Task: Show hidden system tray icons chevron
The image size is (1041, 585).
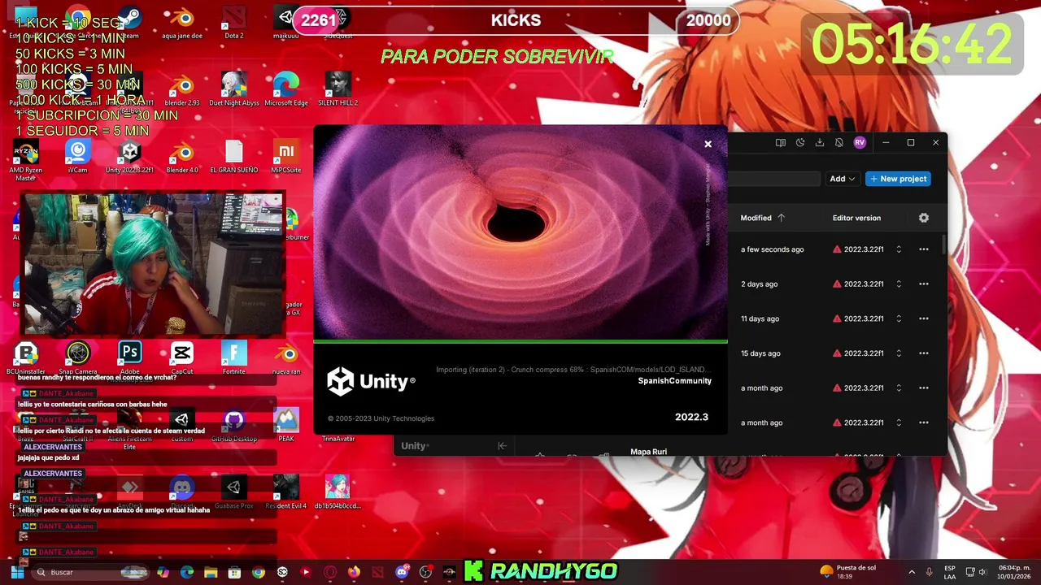Action: coord(911,572)
